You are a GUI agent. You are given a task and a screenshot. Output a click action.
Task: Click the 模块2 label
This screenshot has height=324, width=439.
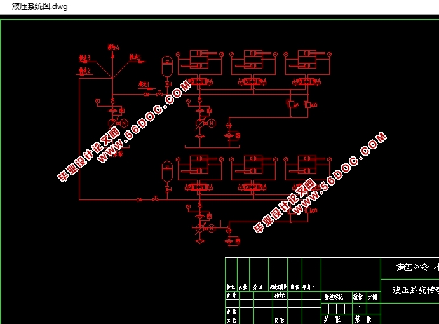[x=84, y=71]
